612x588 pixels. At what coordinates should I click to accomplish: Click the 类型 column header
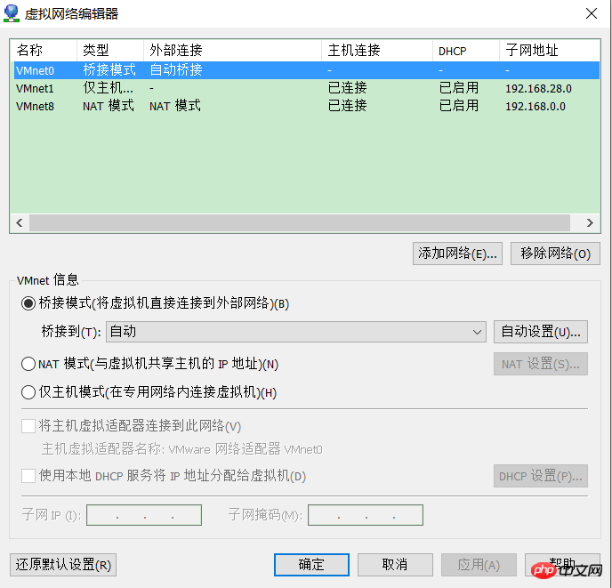point(110,51)
